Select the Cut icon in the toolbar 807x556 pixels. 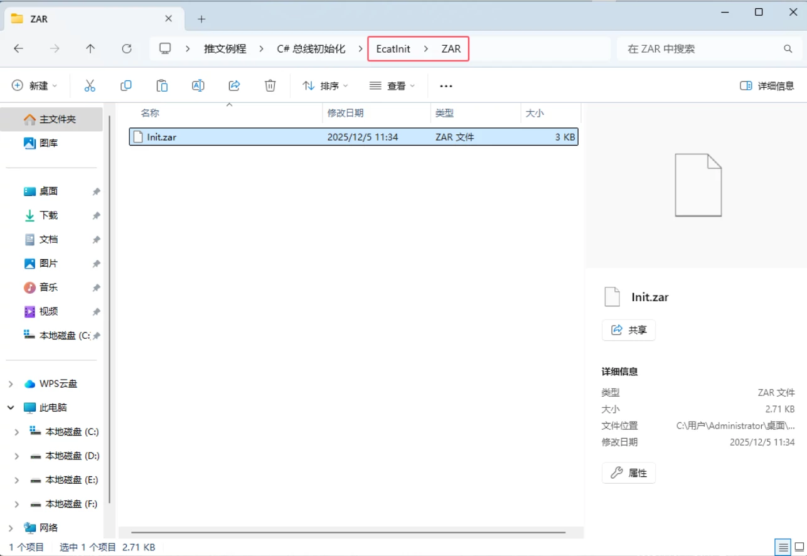pos(90,85)
